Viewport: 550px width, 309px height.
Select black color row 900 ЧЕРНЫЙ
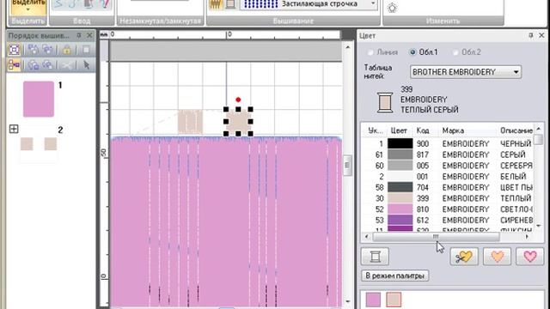(x=447, y=143)
